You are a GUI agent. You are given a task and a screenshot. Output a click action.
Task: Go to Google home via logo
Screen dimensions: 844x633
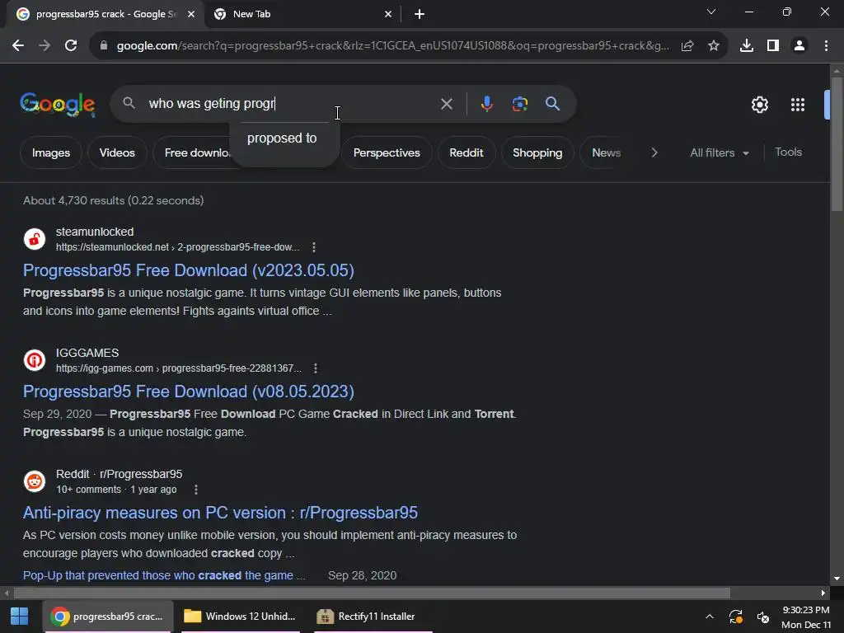(58, 105)
